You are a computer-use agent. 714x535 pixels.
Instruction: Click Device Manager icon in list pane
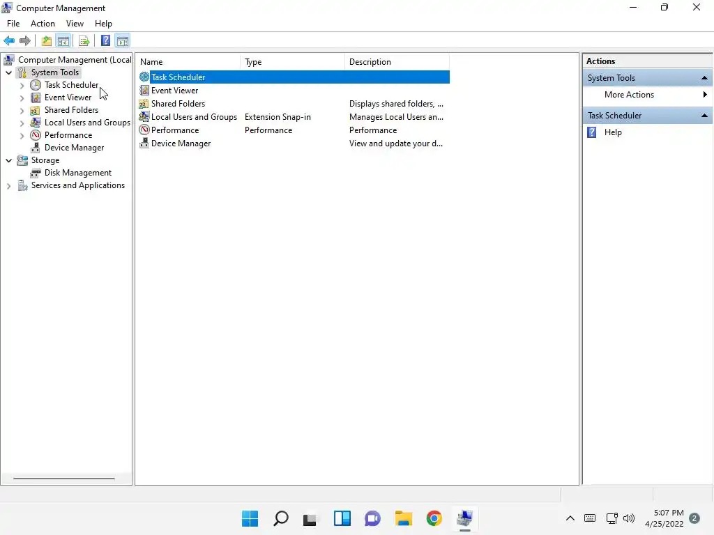pos(144,144)
